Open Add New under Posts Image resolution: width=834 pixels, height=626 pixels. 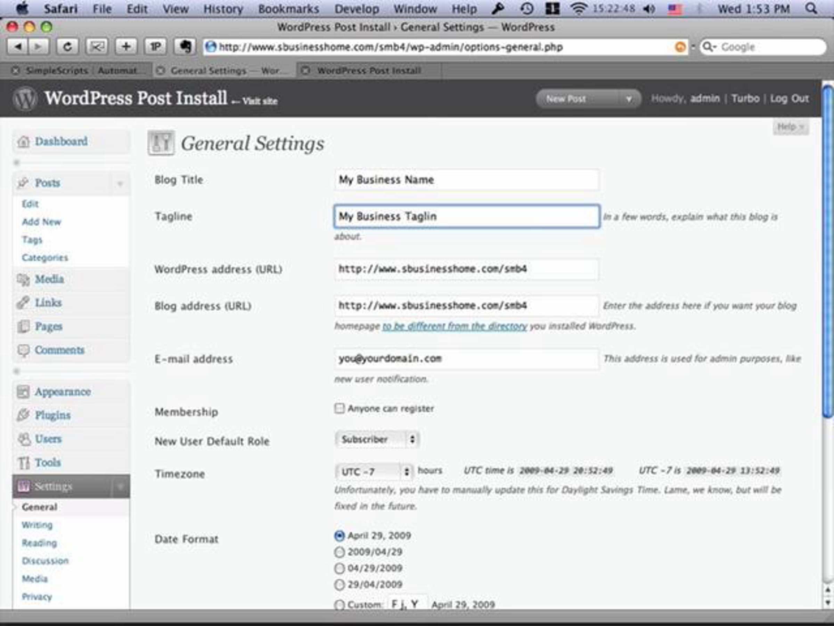[x=41, y=222]
